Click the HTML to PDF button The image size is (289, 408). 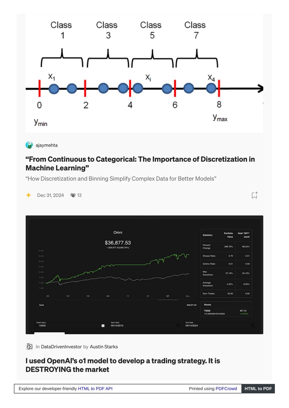(258, 389)
